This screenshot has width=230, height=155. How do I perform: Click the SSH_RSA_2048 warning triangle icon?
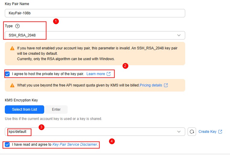[x=12, y=48]
